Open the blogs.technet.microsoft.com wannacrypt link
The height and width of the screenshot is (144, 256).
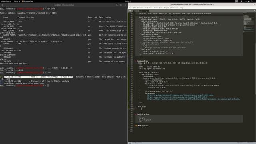194,99
